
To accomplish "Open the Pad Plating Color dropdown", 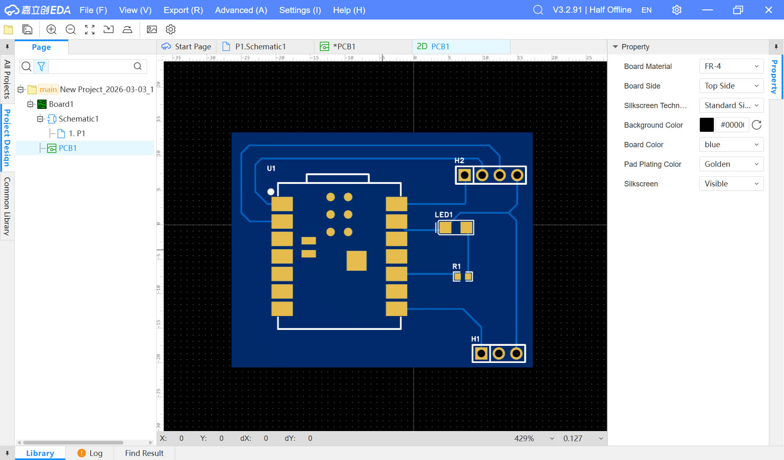I will pyautogui.click(x=731, y=164).
